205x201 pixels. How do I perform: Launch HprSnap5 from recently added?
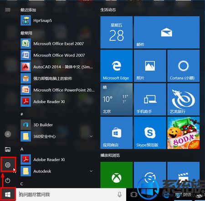57,21
